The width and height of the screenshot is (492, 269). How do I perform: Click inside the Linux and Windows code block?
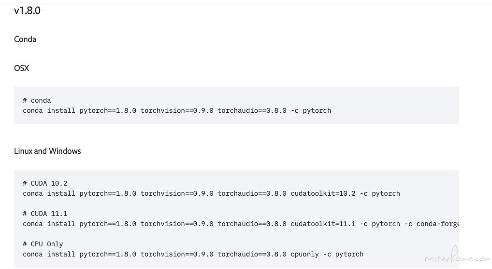tap(236, 219)
